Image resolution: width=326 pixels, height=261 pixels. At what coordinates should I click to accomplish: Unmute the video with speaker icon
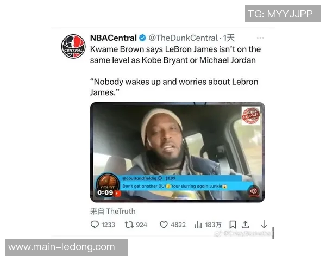tap(253, 191)
